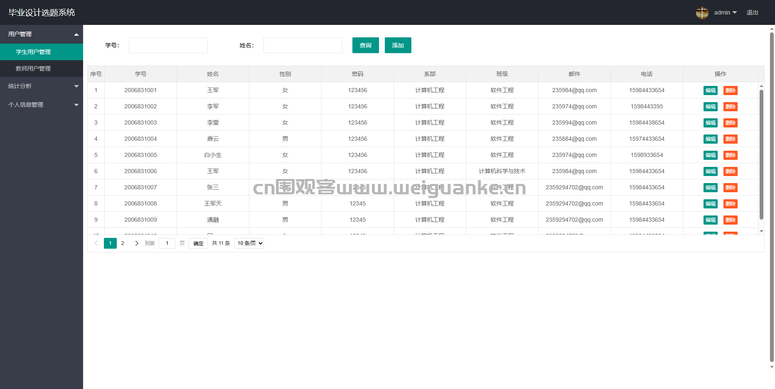Click the 学号 column header
The height and width of the screenshot is (389, 775).
[140, 74]
